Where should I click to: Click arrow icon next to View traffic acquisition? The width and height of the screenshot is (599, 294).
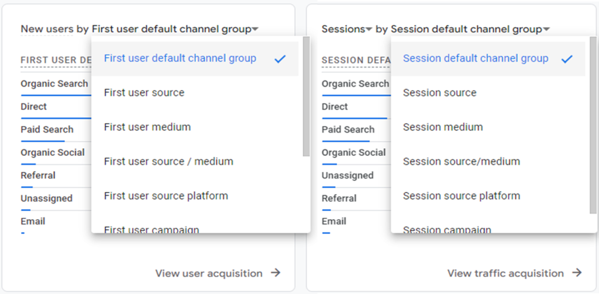tap(577, 272)
